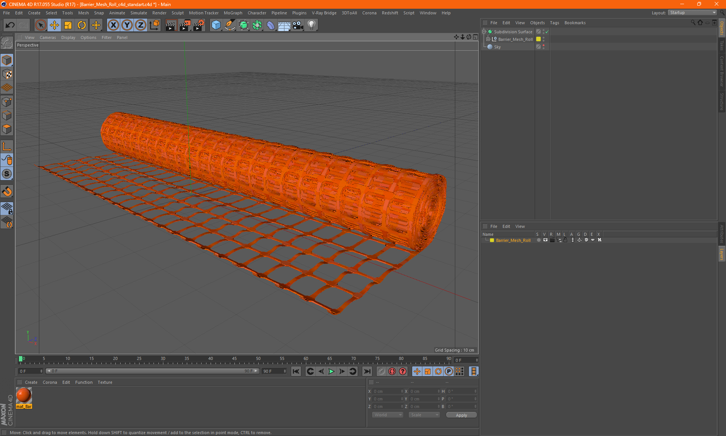The height and width of the screenshot is (436, 726).
Task: Open the MoGraph menu
Action: [233, 13]
